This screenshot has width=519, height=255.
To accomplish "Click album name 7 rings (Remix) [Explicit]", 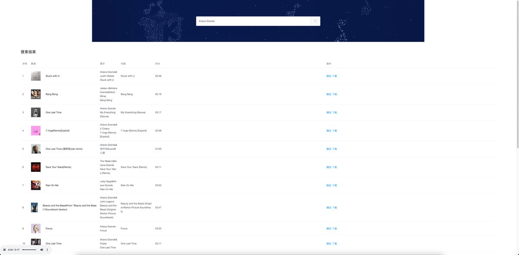I will point(134,130).
